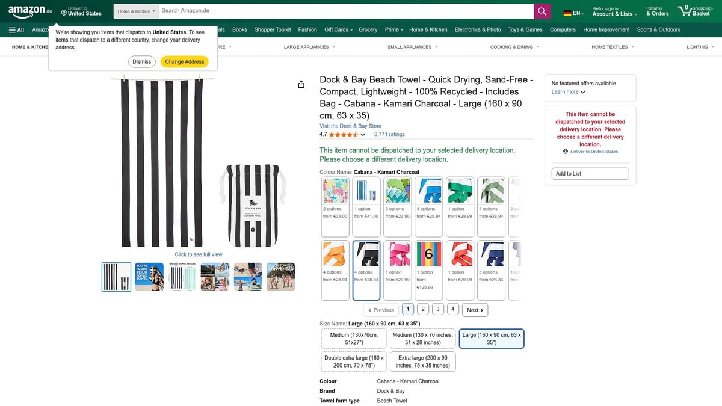722x406 pixels.
Task: Open the star rating breakdown dropdown
Action: (363, 134)
